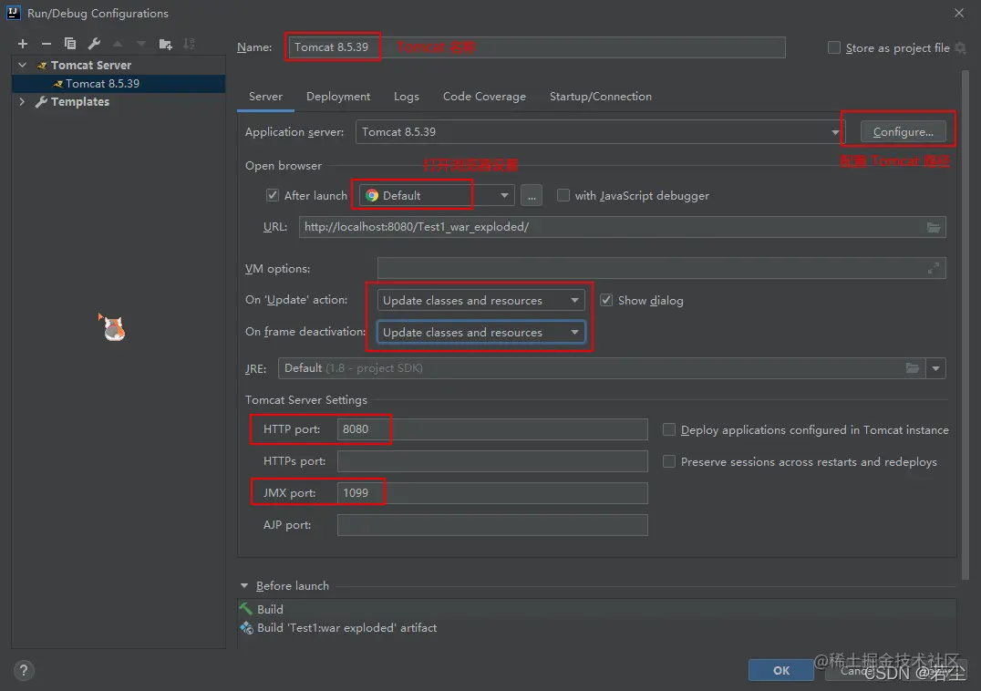Viewport: 981px width, 691px height.
Task: Create a new configuration folder
Action: (167, 43)
